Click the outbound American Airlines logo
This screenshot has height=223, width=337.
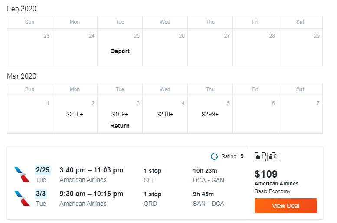click(22, 175)
